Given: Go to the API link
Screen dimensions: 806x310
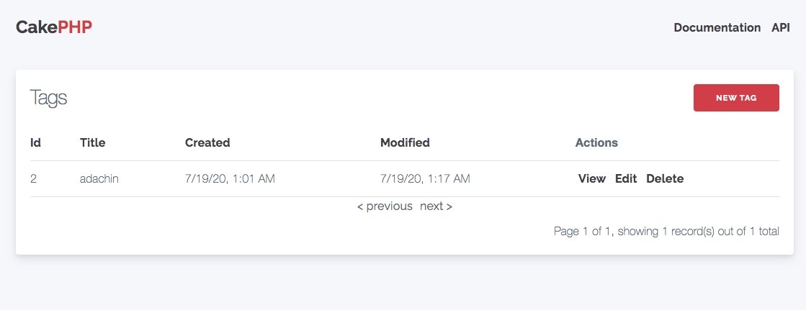Looking at the screenshot, I should tap(781, 27).
